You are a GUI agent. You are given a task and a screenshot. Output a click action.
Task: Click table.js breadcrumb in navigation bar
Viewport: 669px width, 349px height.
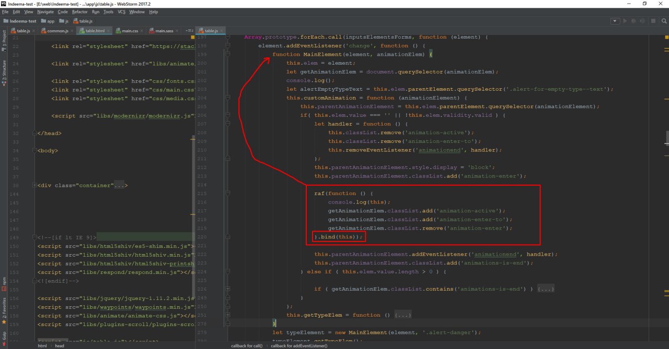[x=83, y=21]
